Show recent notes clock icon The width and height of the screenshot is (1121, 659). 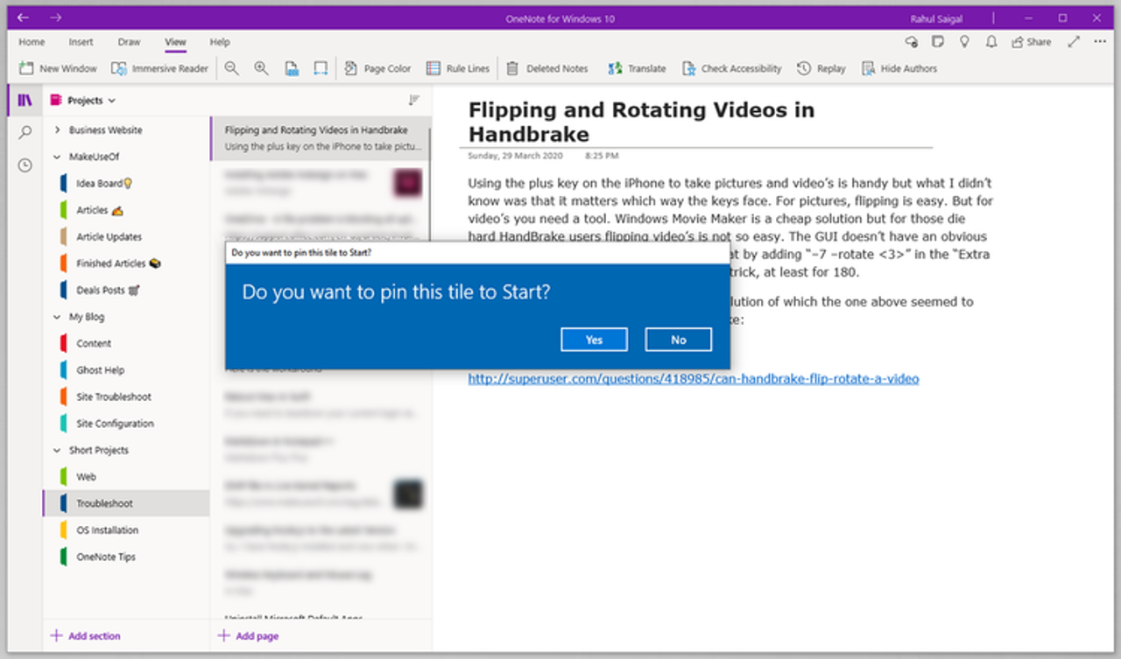(x=25, y=165)
